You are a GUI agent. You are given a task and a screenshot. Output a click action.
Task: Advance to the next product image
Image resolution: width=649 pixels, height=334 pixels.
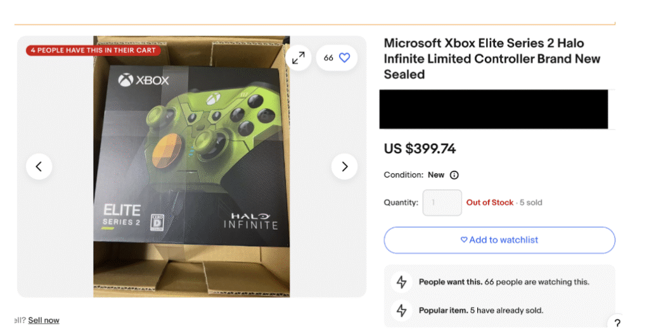[x=344, y=166]
